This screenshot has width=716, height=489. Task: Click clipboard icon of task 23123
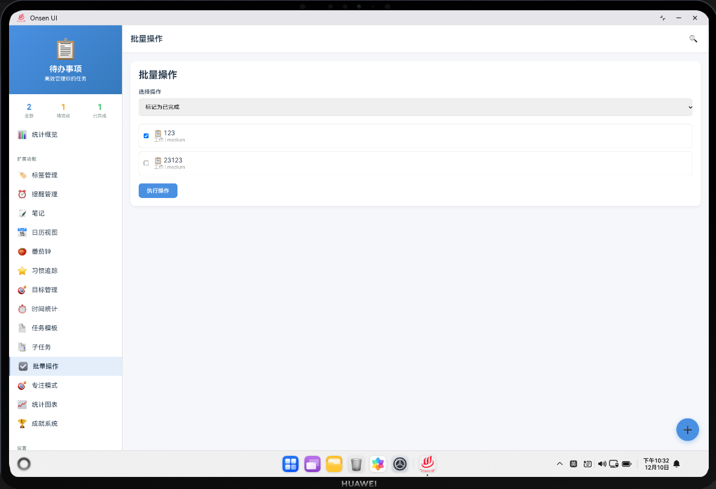(158, 160)
